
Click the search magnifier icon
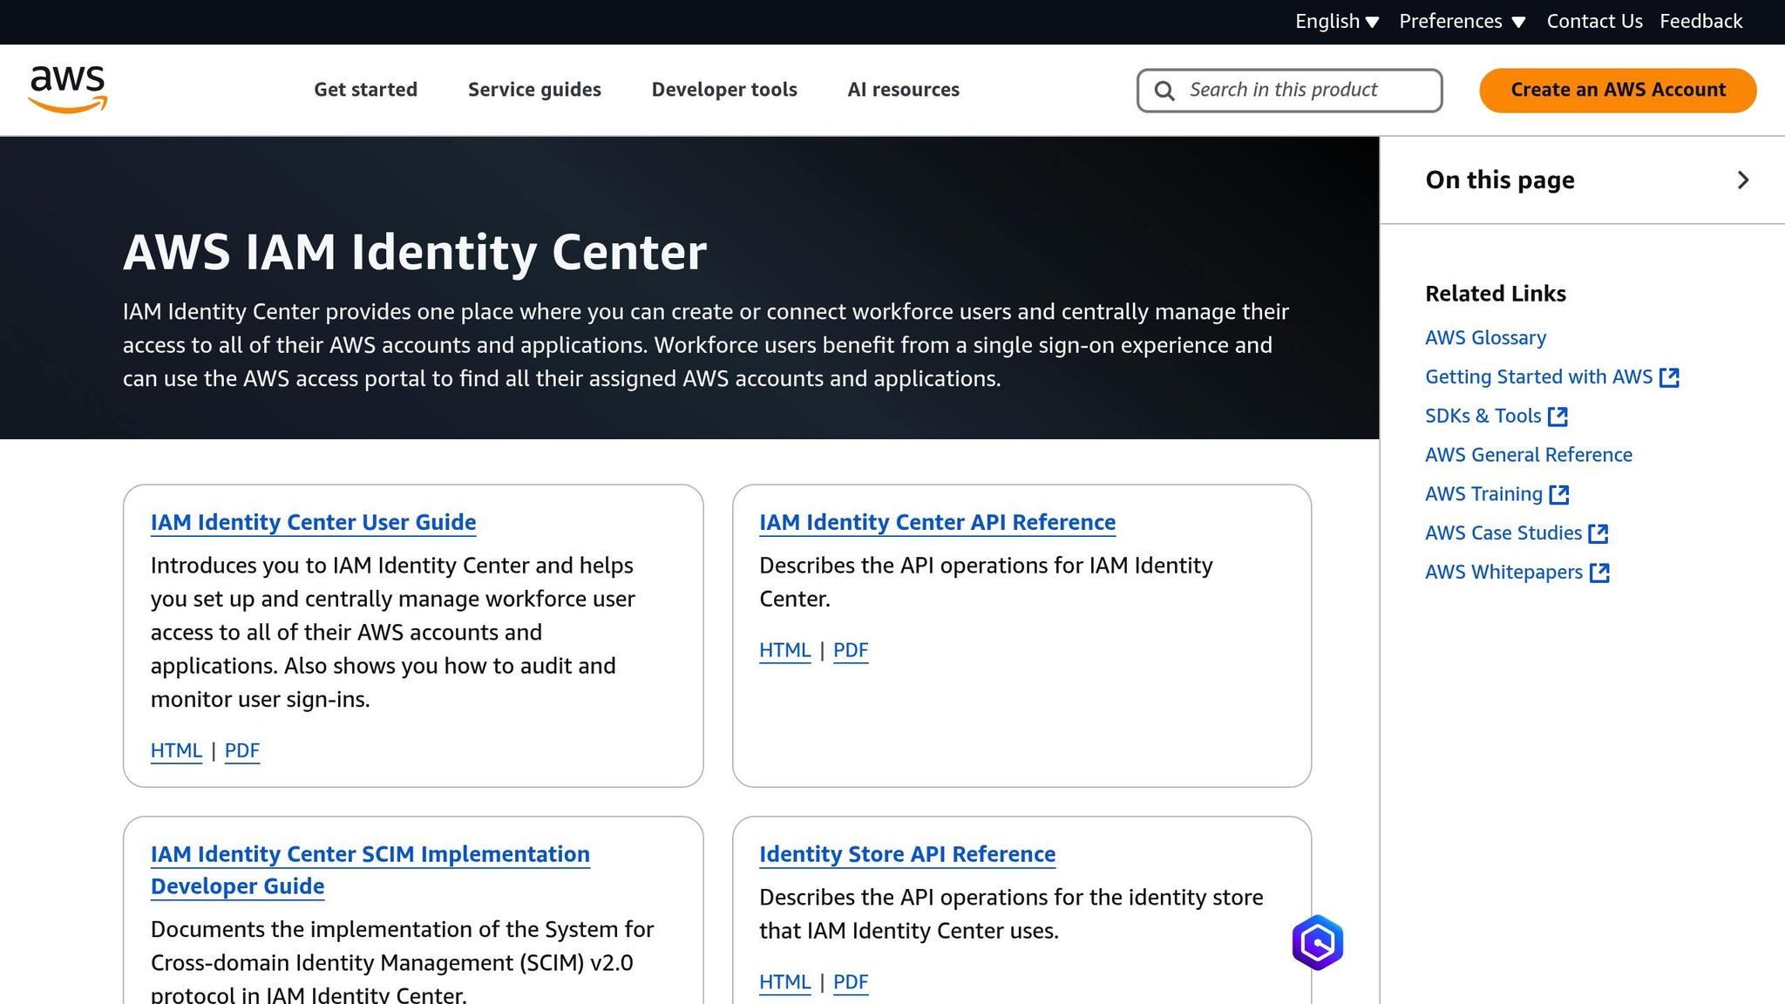point(1164,91)
